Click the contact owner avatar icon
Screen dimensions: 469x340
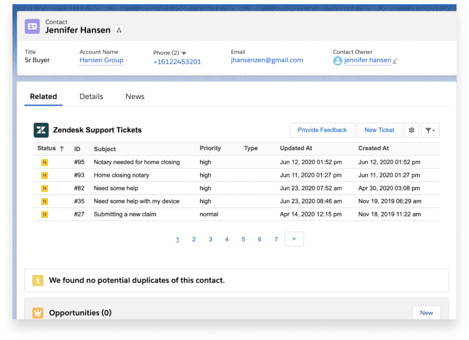338,61
